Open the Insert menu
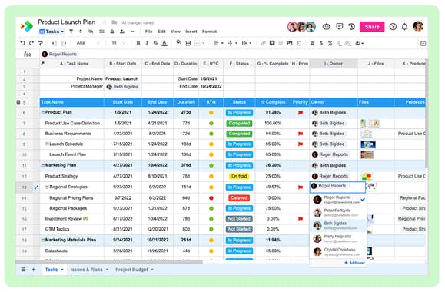 191,32
